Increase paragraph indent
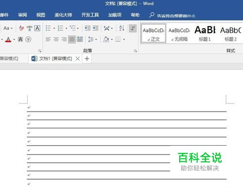This screenshot has width=243, height=187. click(x=96, y=28)
